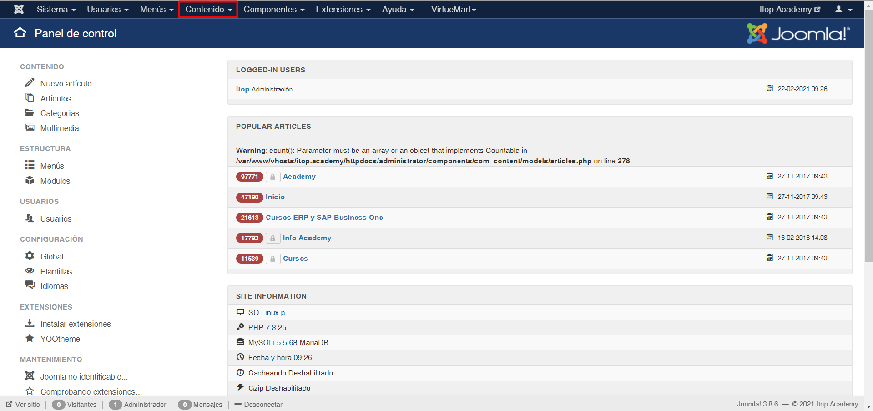Click the Joomla! logo in the header
This screenshot has height=411, width=873.
[x=797, y=33]
